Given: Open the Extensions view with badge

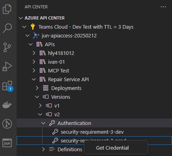Looking at the screenshot, I should (8, 86).
